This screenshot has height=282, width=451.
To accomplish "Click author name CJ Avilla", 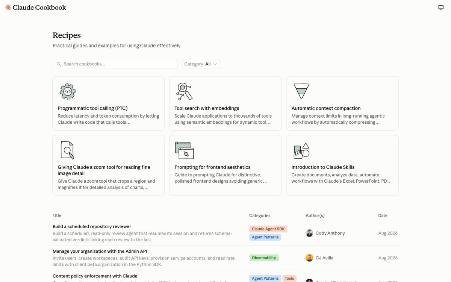I will (x=324, y=258).
